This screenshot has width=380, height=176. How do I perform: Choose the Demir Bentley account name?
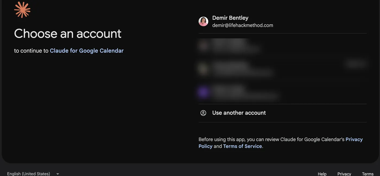pyautogui.click(x=230, y=18)
